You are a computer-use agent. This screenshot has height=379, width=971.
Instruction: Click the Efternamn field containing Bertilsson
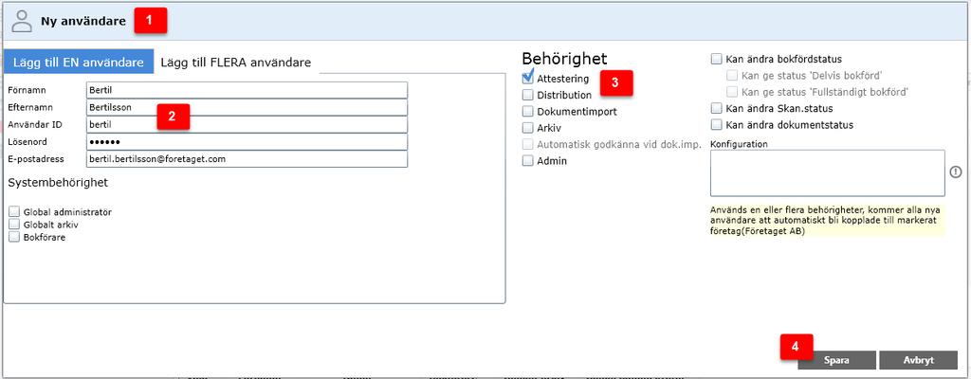pyautogui.click(x=247, y=107)
